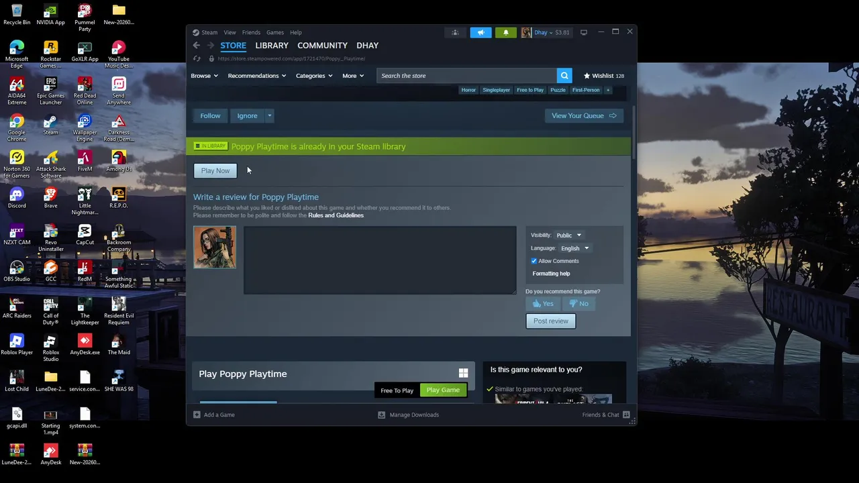Click the Add a Game plus icon
This screenshot has height=483, width=859.
[x=197, y=415]
